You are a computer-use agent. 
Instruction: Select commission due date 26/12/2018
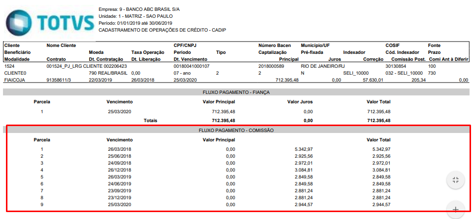click(x=119, y=170)
